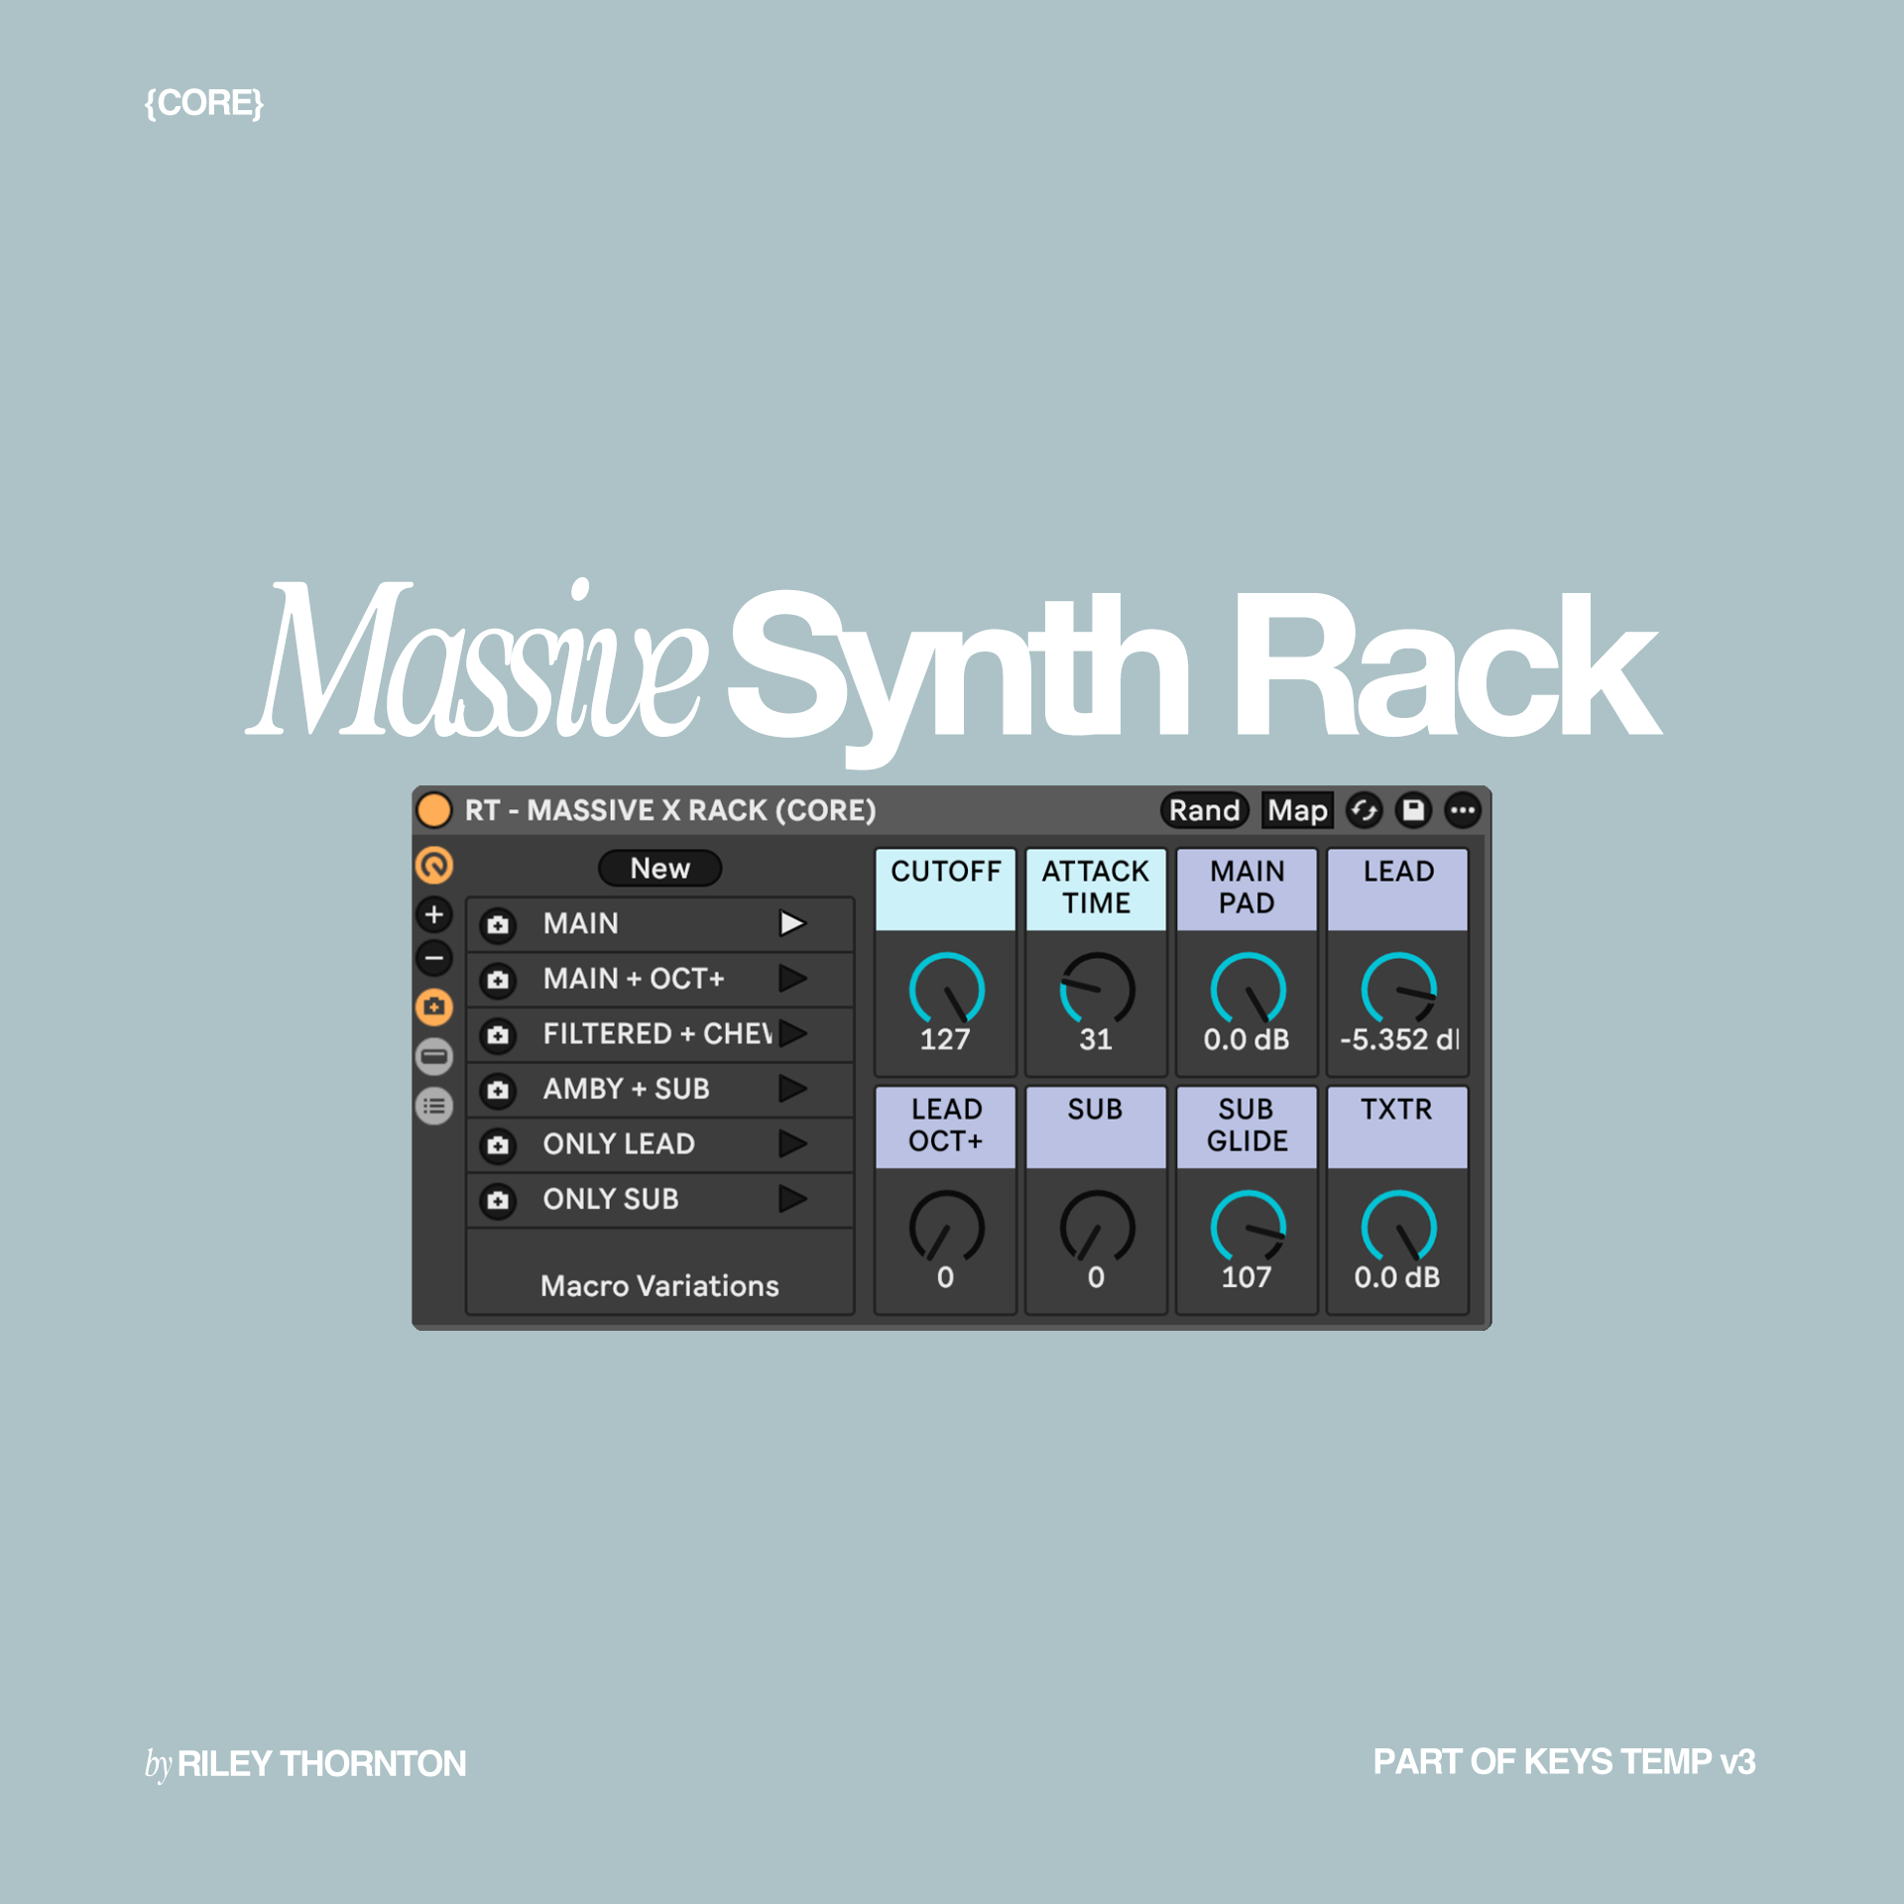Launch the ONLY SUB variation arrow
1904x1904 pixels.
(792, 1199)
